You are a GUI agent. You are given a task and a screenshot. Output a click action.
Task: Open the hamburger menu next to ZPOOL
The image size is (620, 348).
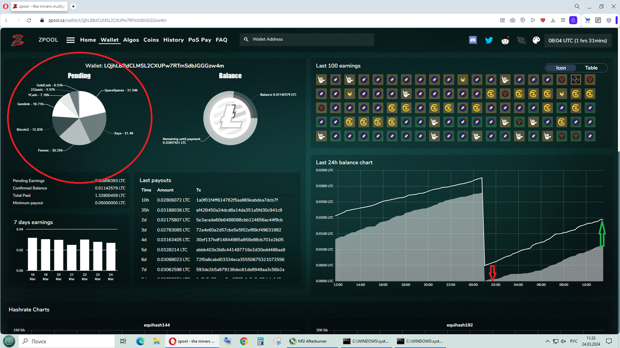pyautogui.click(x=71, y=40)
